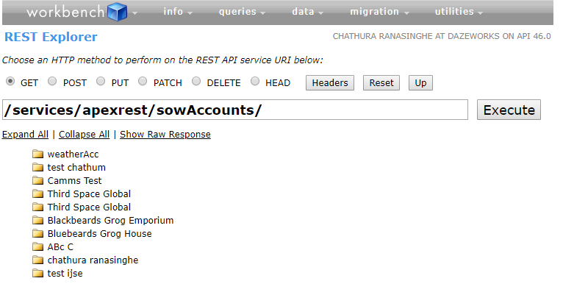This screenshot has height=295, width=563.
Task: Open the utilities menu
Action: tap(459, 12)
